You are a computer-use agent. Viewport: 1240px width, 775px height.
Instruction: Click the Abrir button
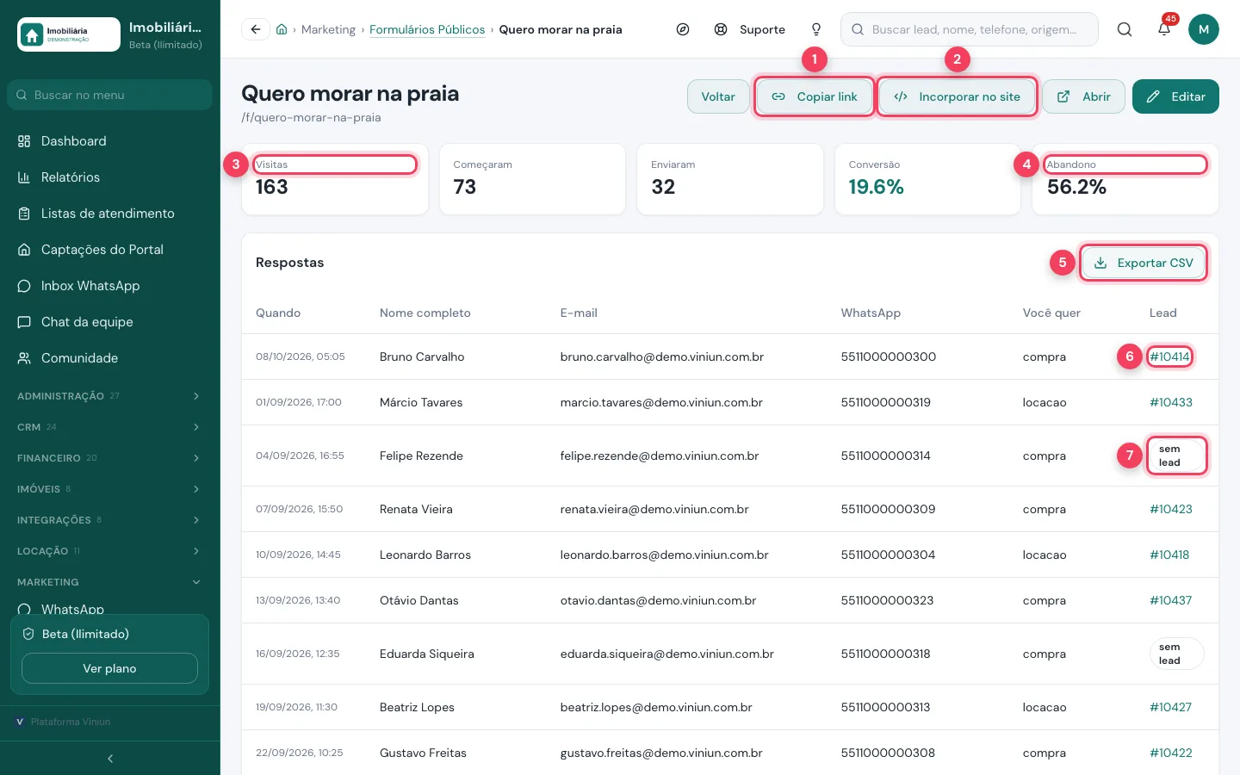[1084, 96]
